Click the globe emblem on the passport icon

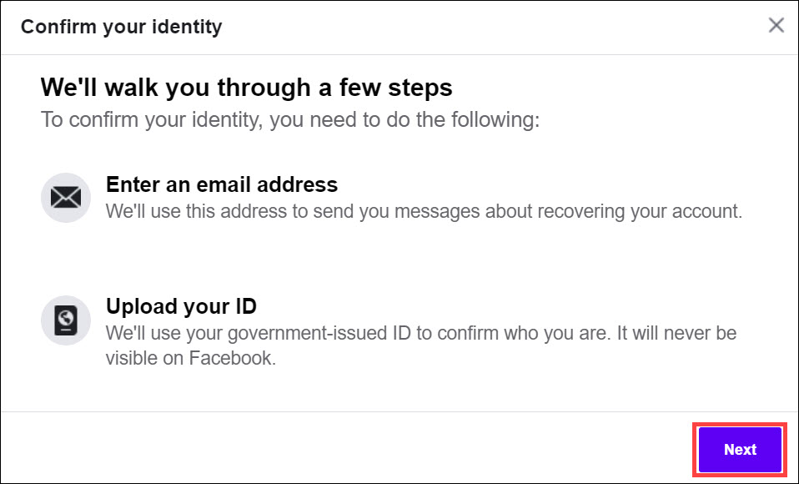click(x=66, y=316)
